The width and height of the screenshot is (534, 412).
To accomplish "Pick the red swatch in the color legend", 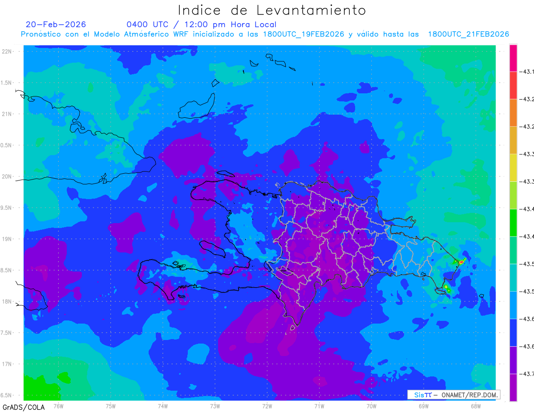I will point(513,85).
